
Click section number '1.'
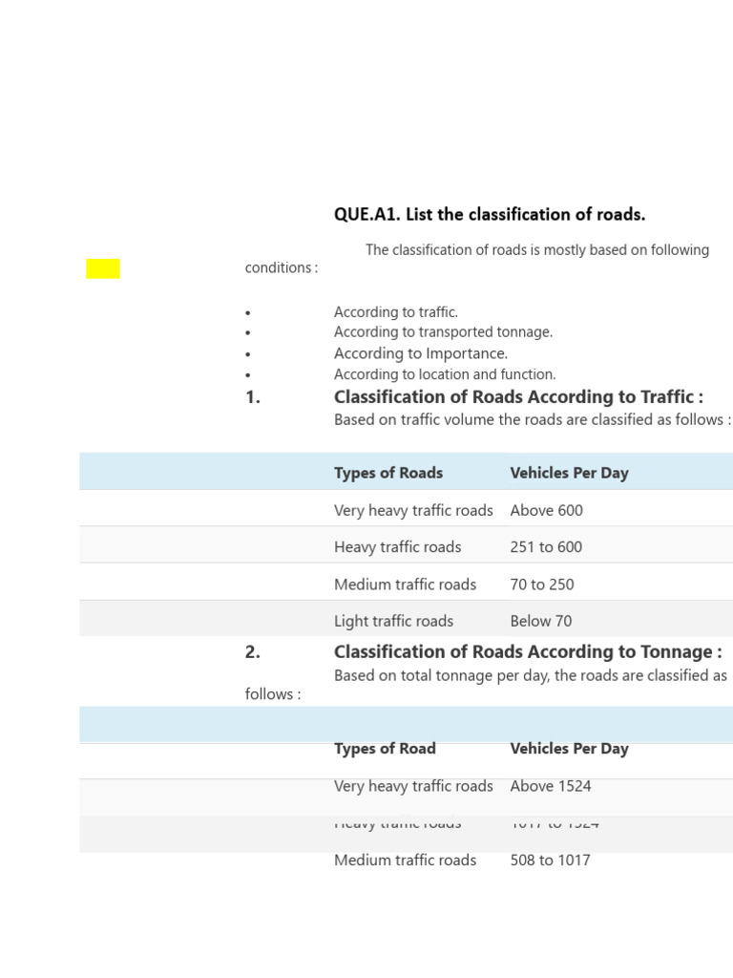coord(252,397)
